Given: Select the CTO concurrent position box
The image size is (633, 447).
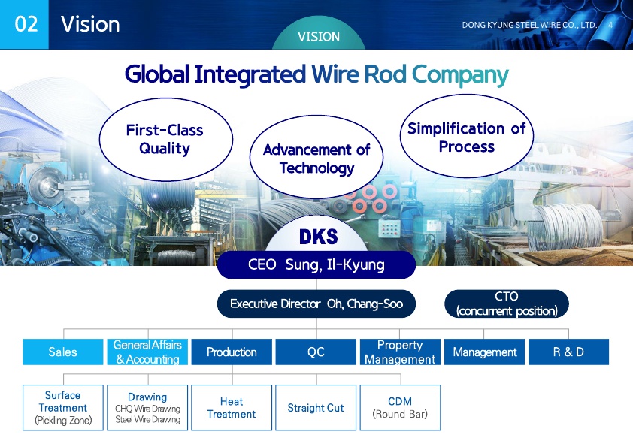Looking at the screenshot, I should point(507,304).
